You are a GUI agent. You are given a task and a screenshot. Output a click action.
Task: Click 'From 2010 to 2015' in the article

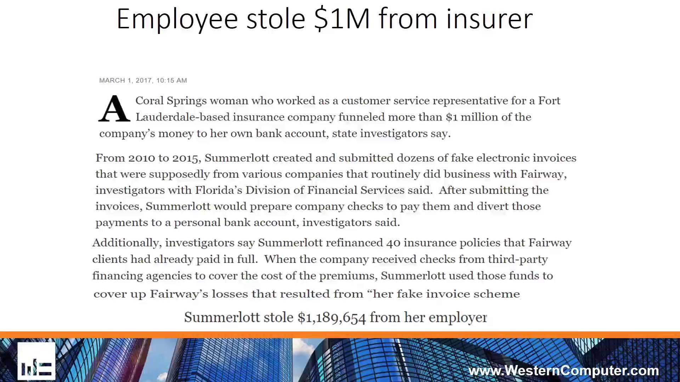point(146,158)
